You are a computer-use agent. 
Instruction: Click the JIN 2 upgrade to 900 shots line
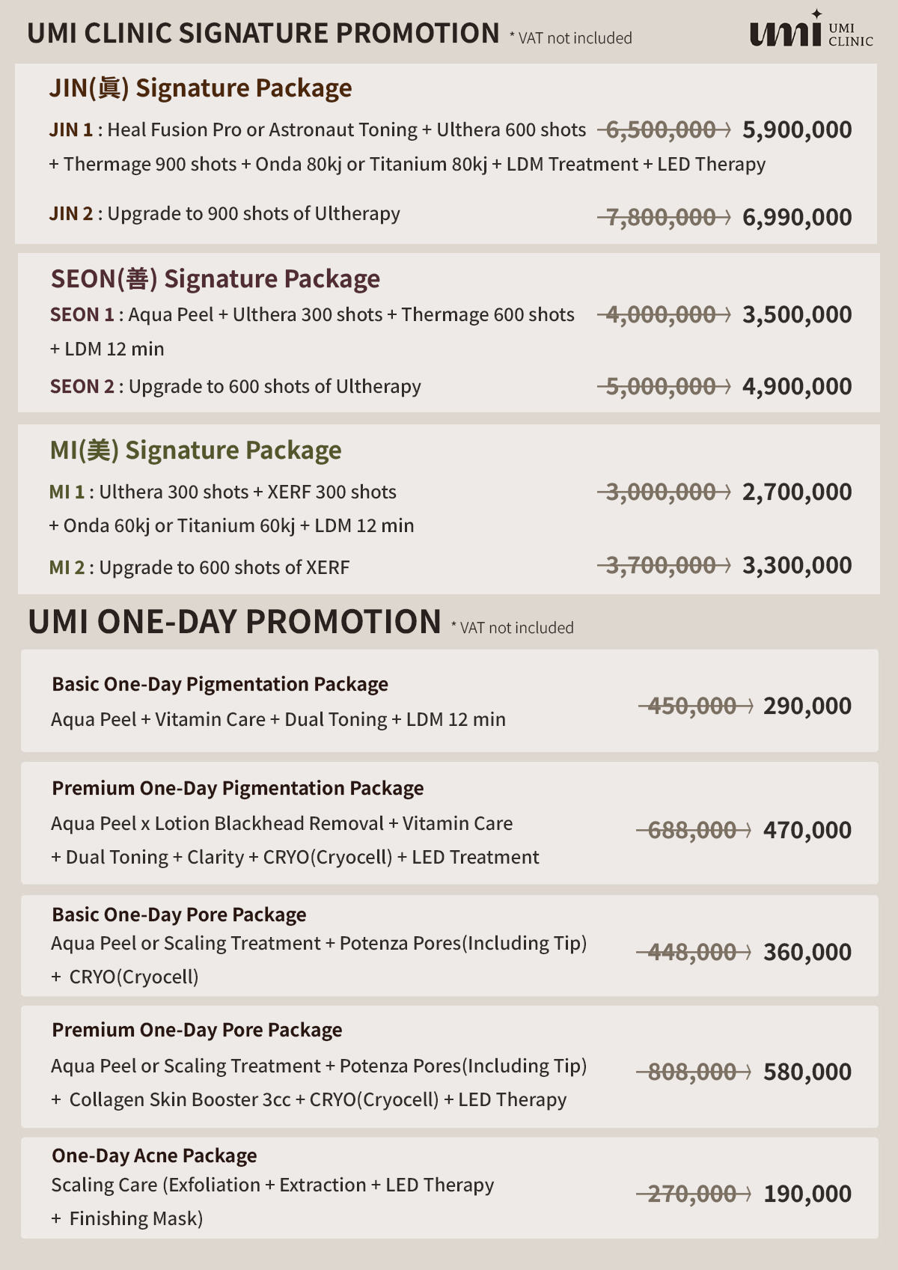click(x=224, y=214)
